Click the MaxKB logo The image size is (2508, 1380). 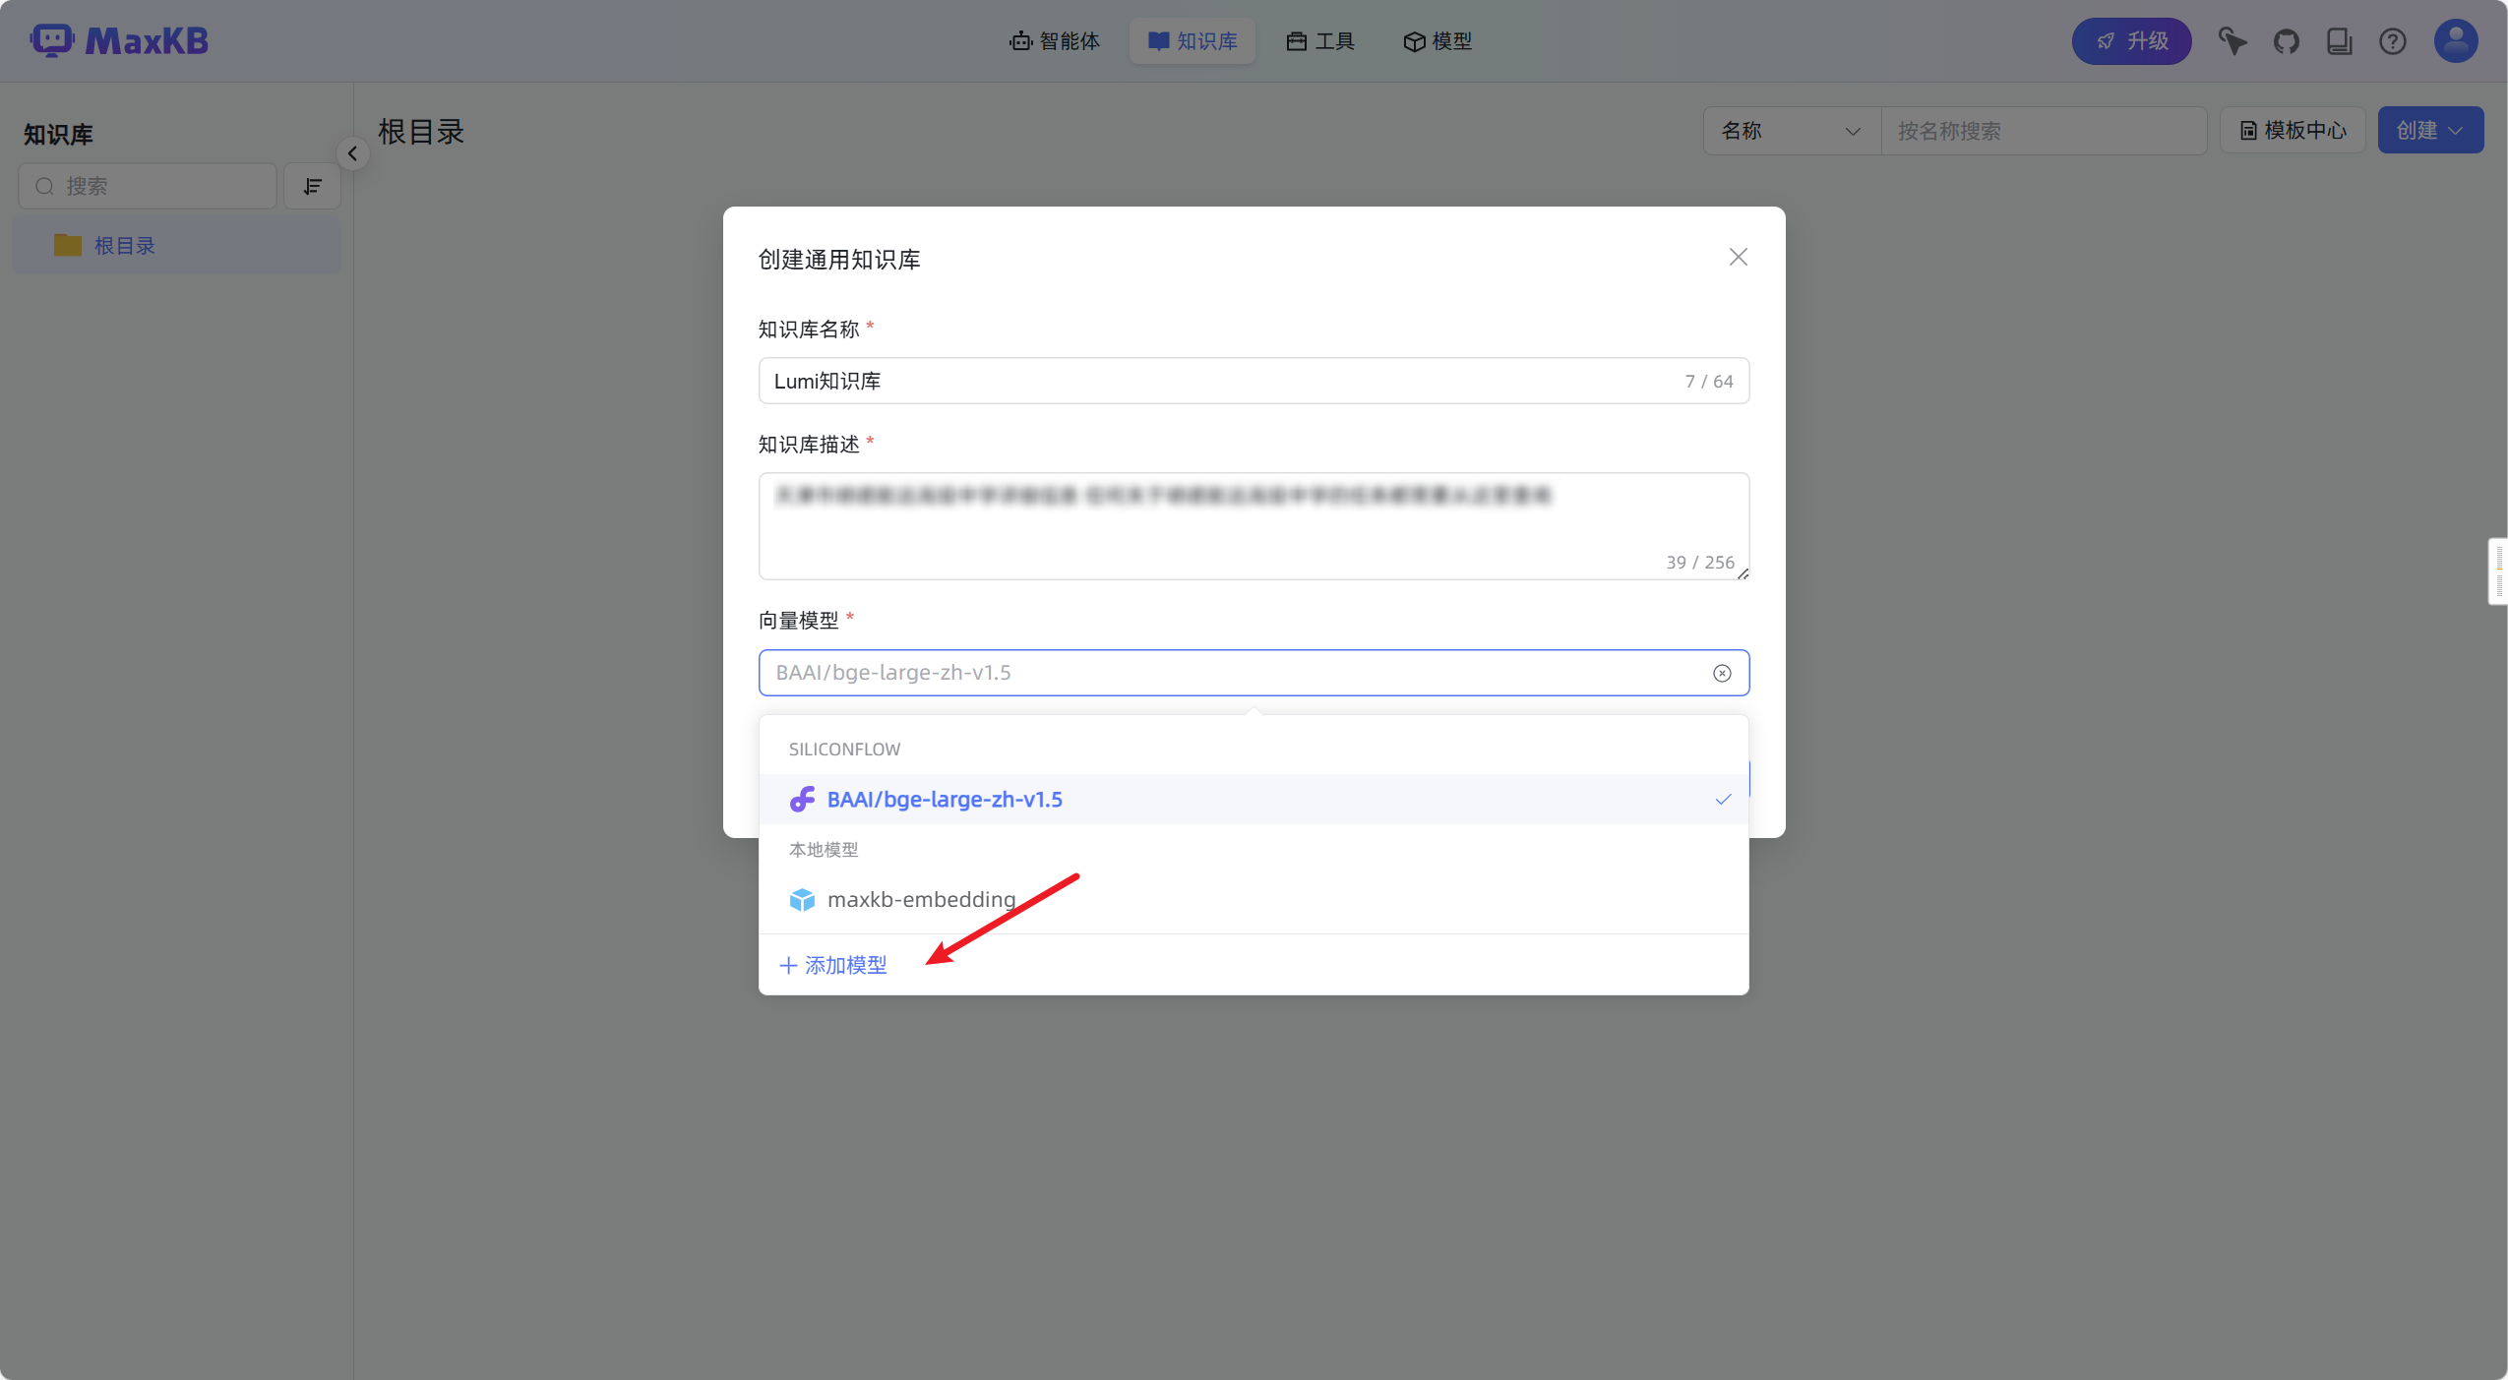(119, 41)
